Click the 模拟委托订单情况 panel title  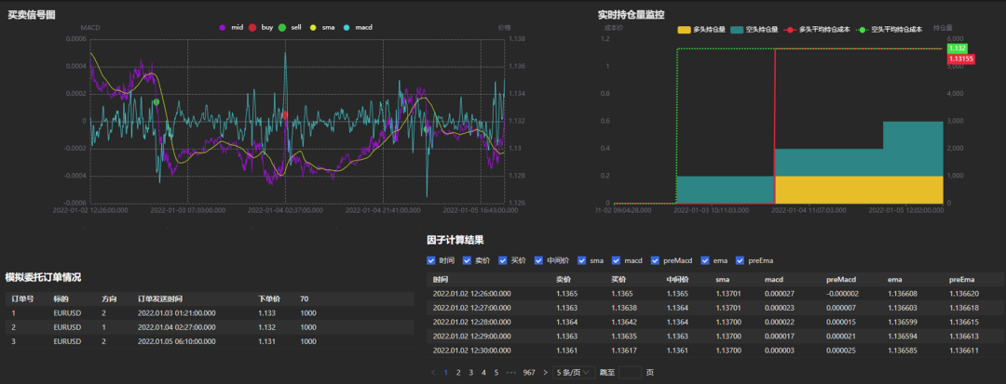coord(42,277)
